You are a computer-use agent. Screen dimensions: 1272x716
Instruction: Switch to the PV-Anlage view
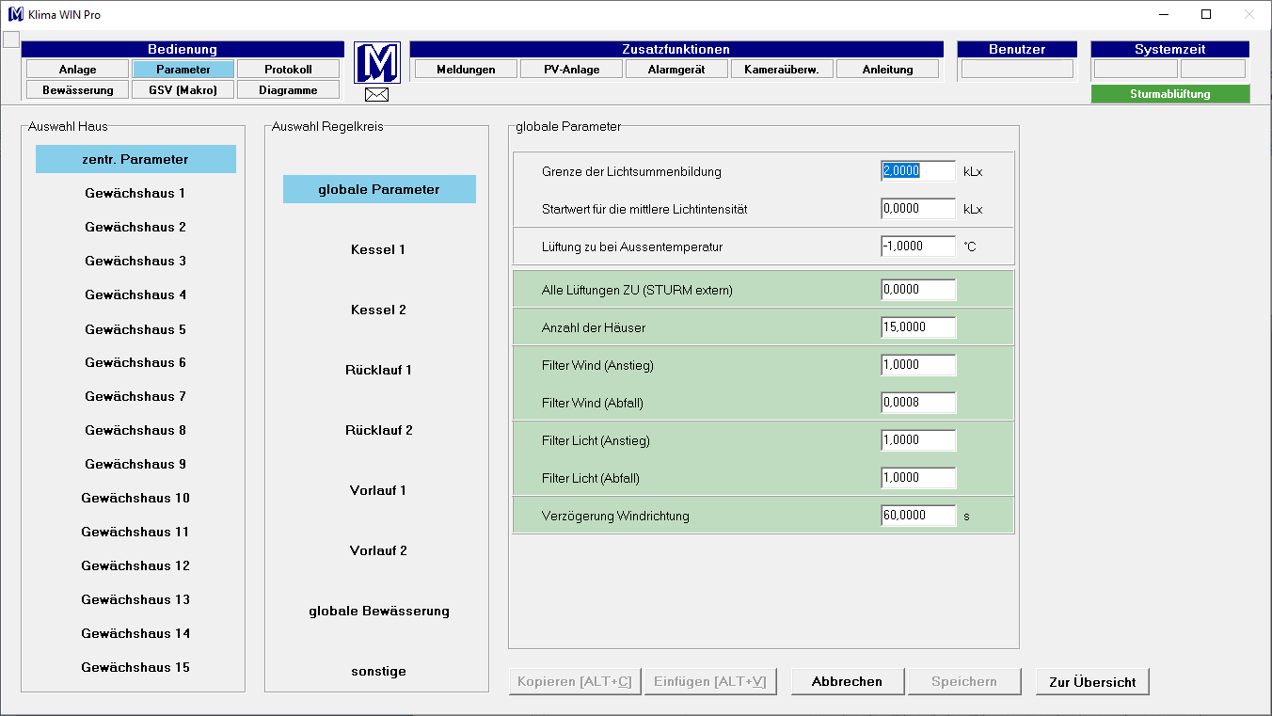pyautogui.click(x=570, y=68)
